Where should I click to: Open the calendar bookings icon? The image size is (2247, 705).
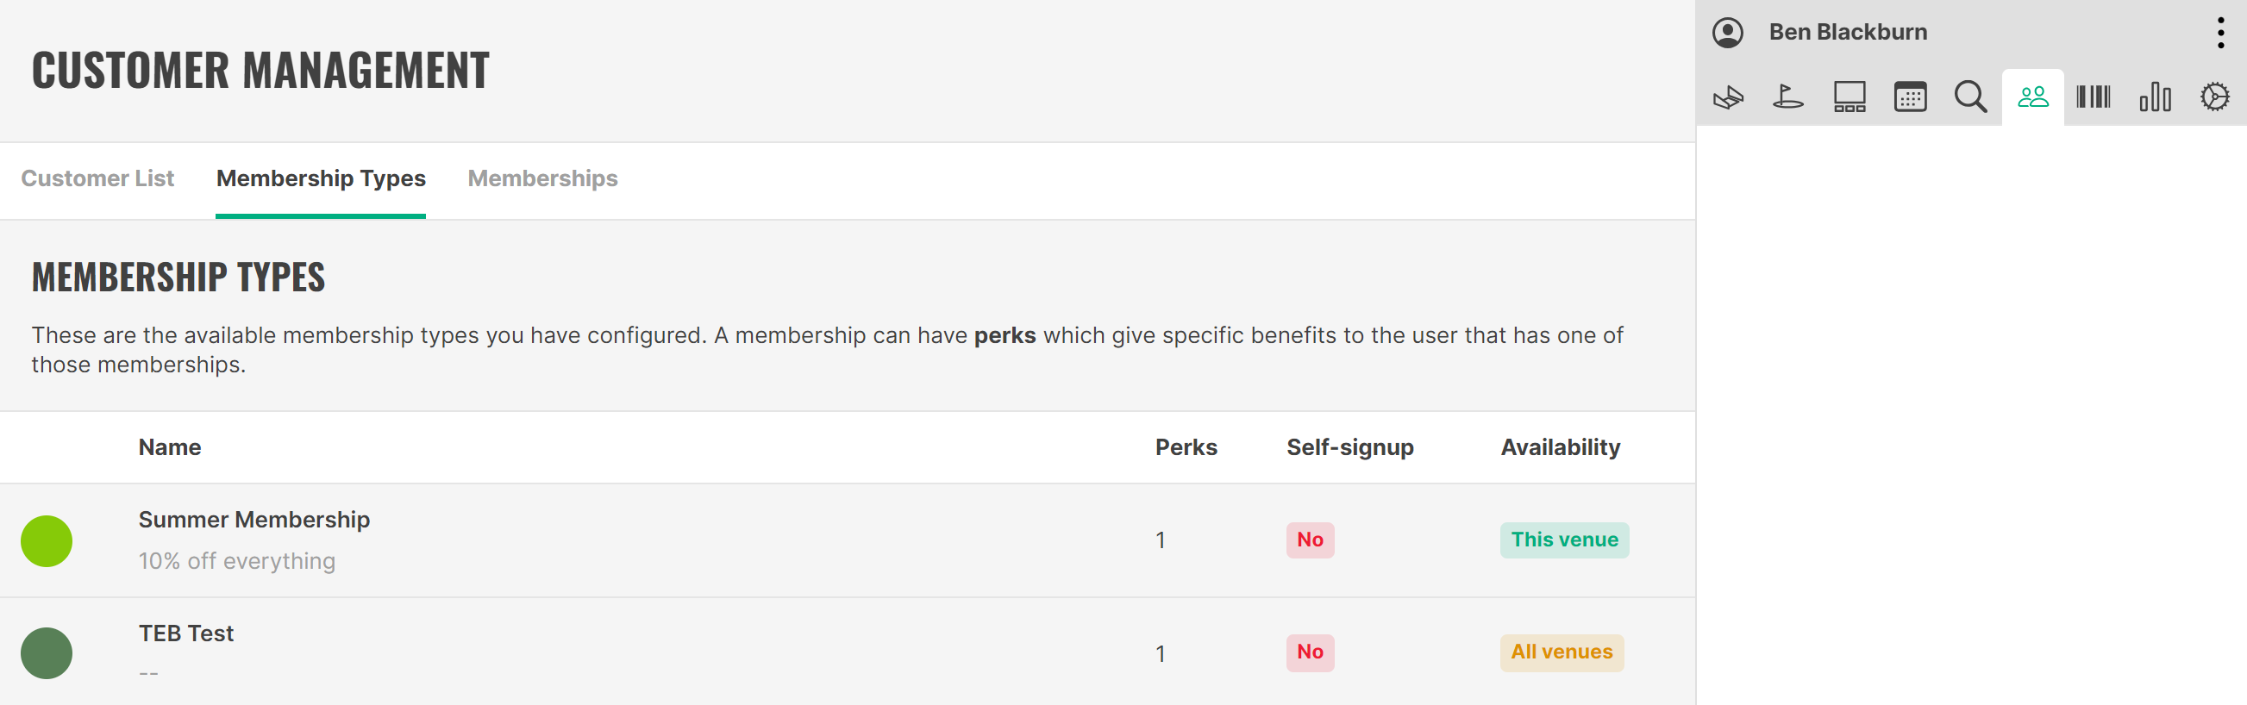coord(1909,97)
